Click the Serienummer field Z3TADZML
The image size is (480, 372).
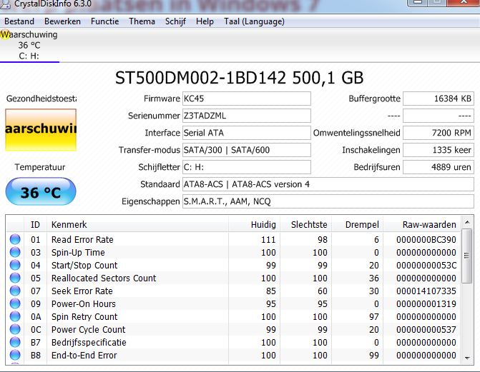247,116
